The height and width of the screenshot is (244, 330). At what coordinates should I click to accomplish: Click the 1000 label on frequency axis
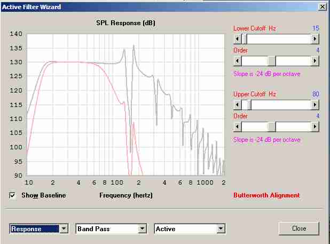coord(205,182)
